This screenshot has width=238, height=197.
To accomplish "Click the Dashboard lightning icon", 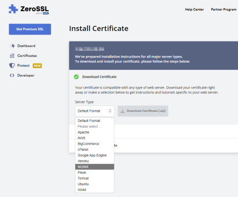I will [x=12, y=46].
